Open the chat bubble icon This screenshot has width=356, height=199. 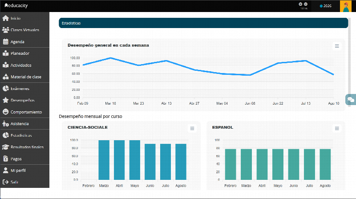pos(351,100)
